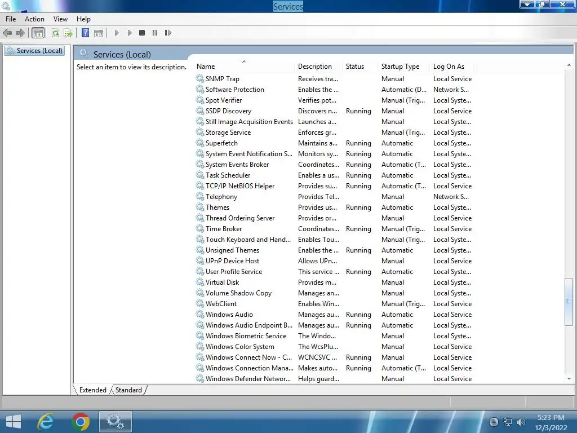
Task: Open the File menu
Action: (11, 19)
